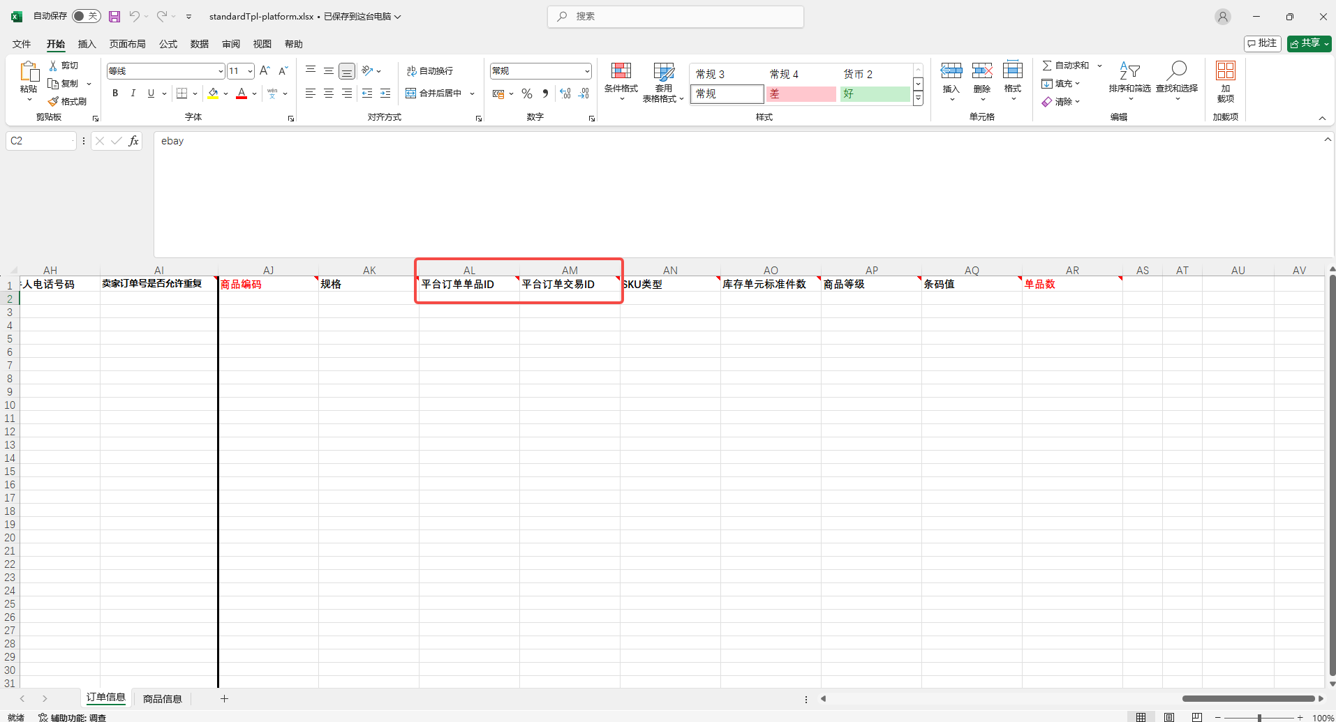The image size is (1336, 722).
Task: Toggle center text alignment
Action: (329, 93)
